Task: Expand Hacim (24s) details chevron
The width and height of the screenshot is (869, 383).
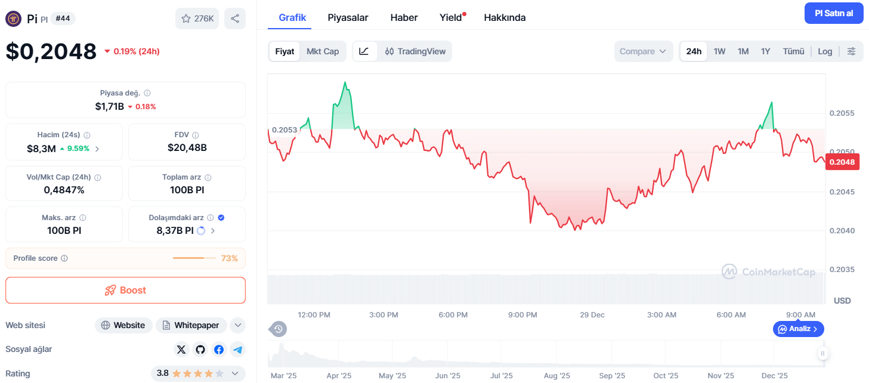Action: (x=97, y=149)
